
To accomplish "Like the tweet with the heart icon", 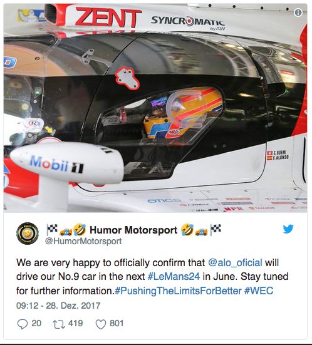I will pyautogui.click(x=101, y=324).
